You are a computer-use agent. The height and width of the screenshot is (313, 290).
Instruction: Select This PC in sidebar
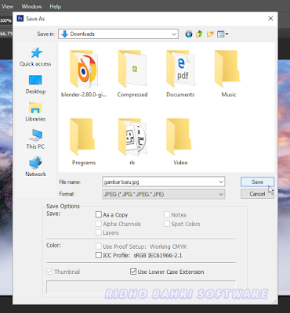(x=35, y=139)
